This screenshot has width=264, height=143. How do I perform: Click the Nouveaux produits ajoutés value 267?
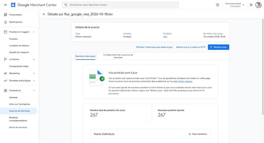161,115
